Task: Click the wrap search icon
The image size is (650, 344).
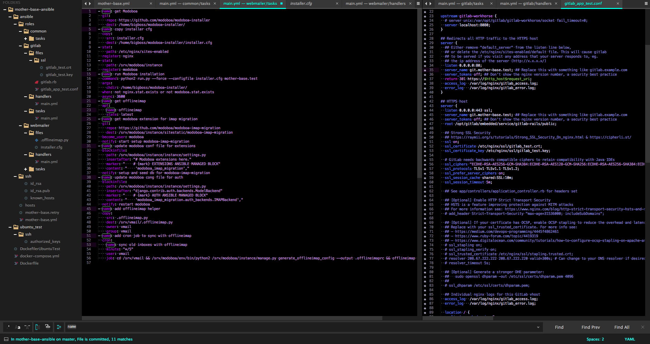Action: (x=38, y=327)
